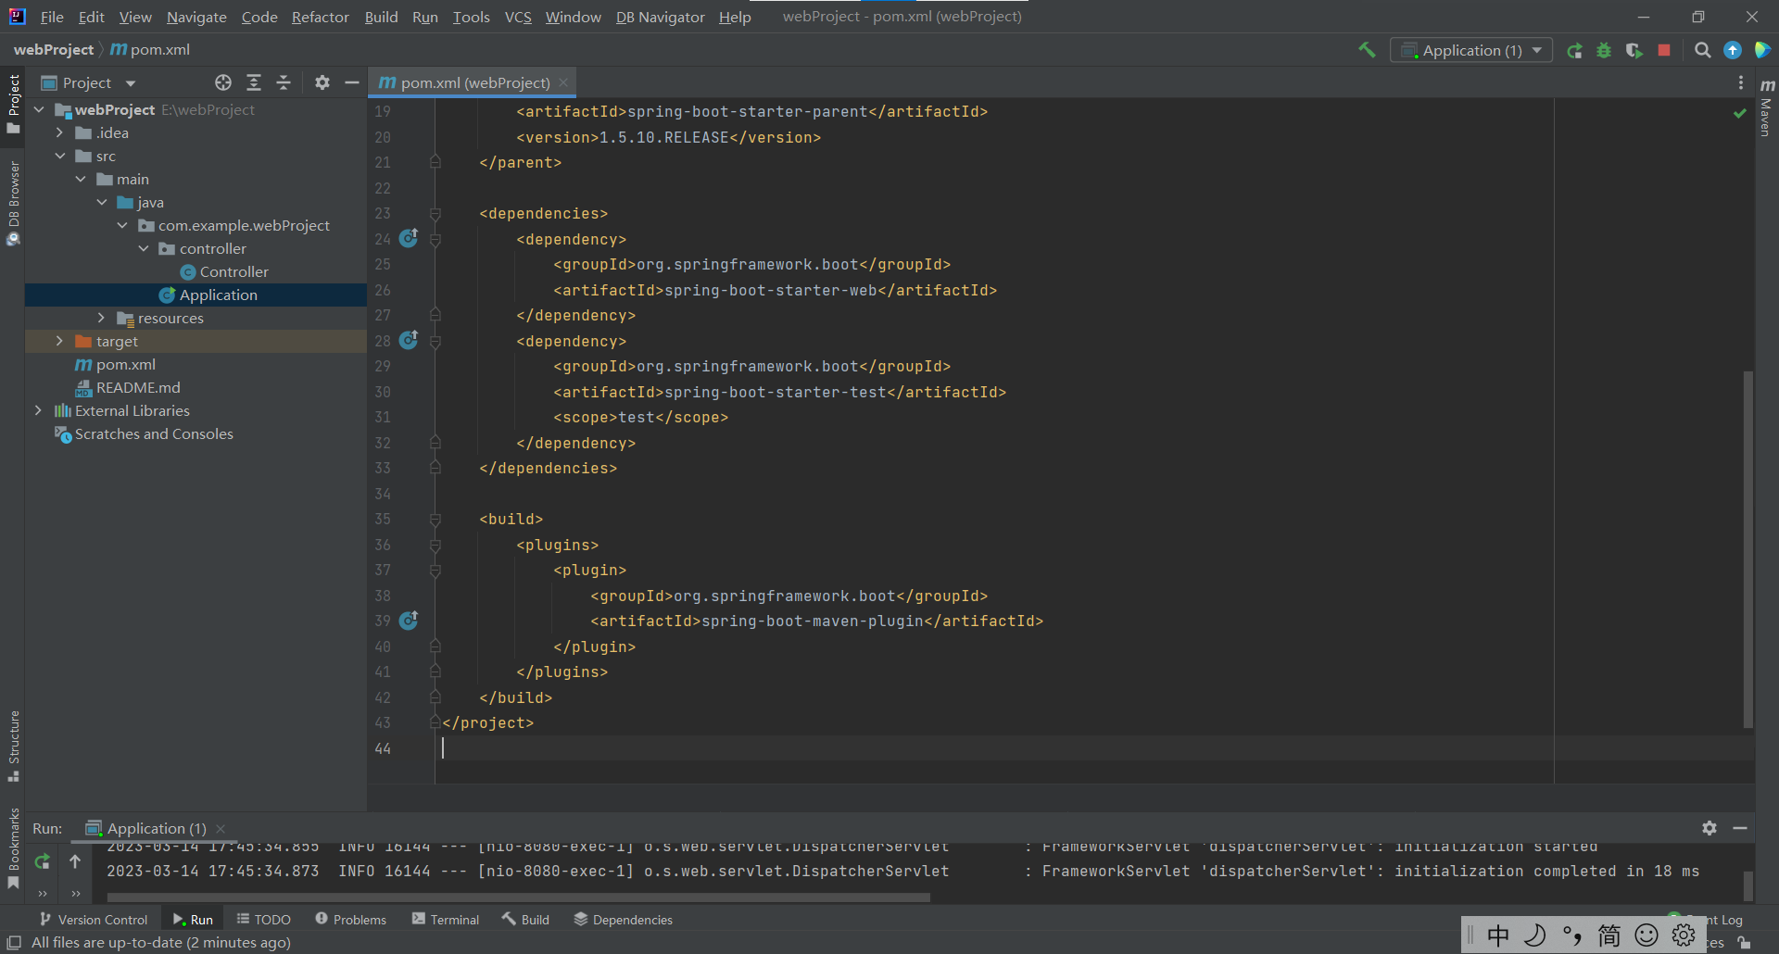Toggle the DB Browser side panel

(x=14, y=202)
